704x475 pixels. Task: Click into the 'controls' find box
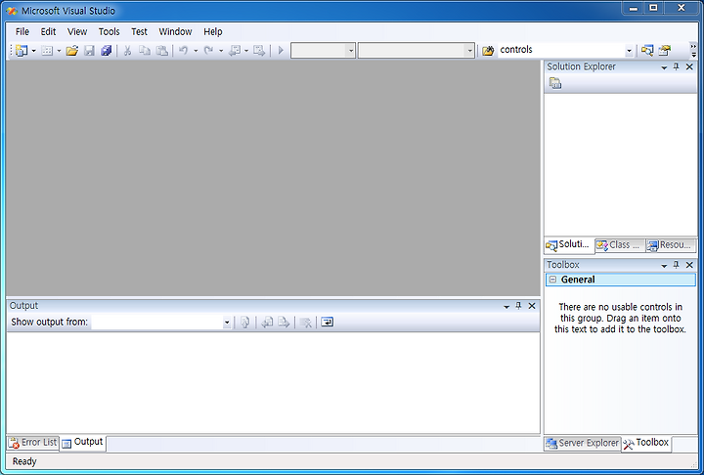pyautogui.click(x=561, y=50)
